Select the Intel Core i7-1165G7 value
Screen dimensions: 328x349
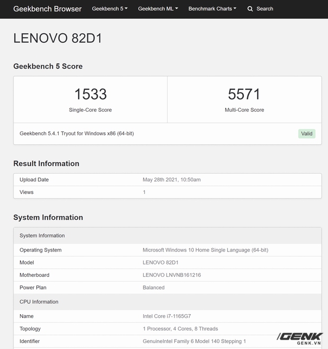point(166,316)
